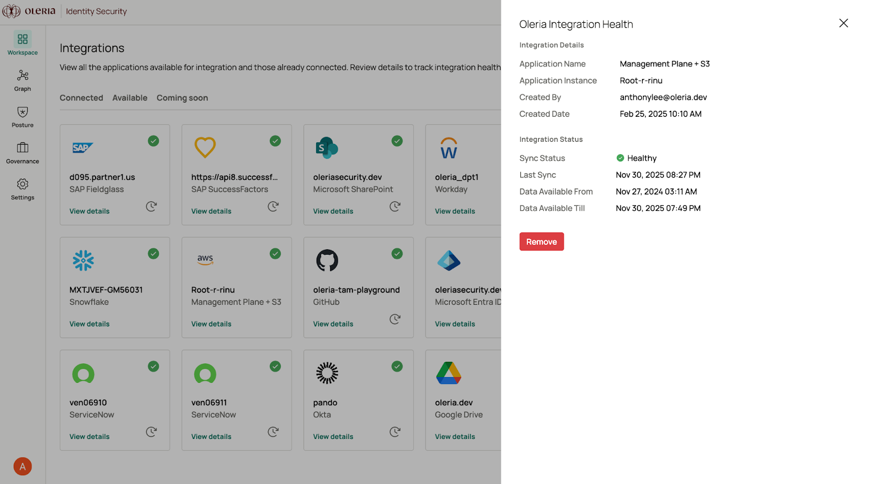Open the Workspace sidebar icon
869x484 pixels.
23,39
